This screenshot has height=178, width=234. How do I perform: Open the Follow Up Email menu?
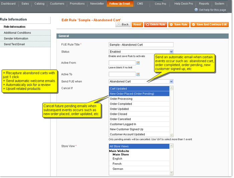coord(120,4)
